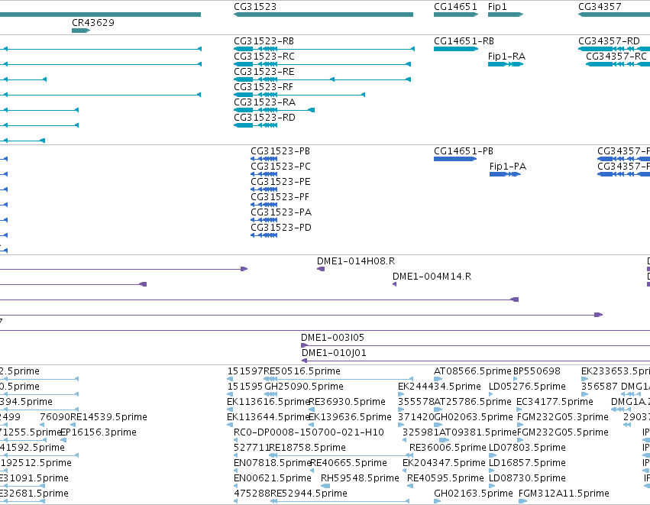Open protein CG31523-PE
Viewport: 650px width, 505px height.
[x=264, y=189]
